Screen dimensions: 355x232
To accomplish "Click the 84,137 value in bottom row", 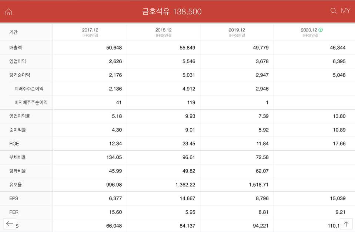I will (x=187, y=226).
